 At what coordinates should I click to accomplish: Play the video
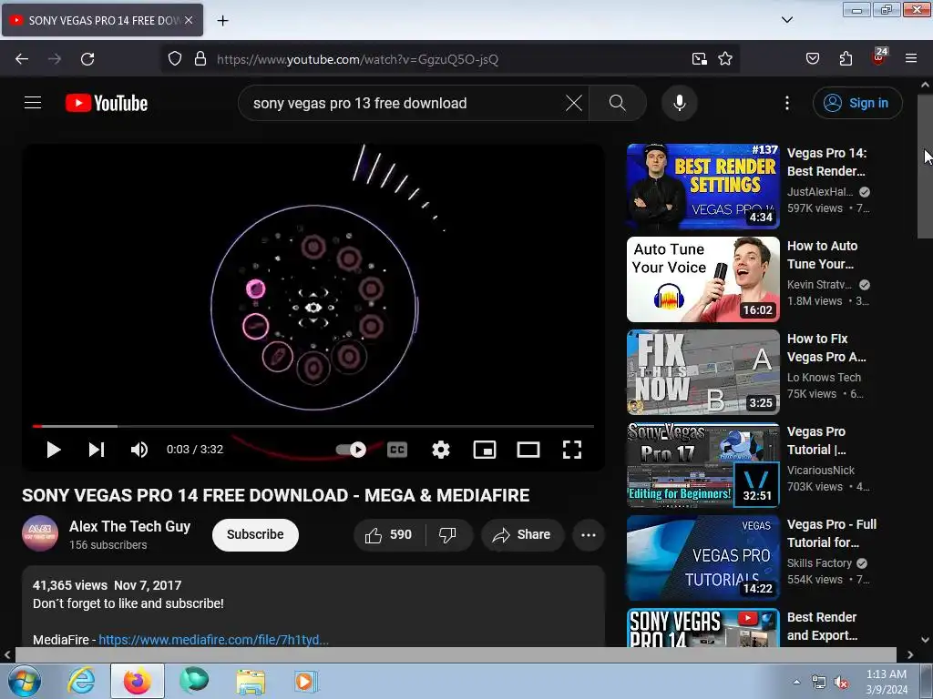(x=54, y=450)
